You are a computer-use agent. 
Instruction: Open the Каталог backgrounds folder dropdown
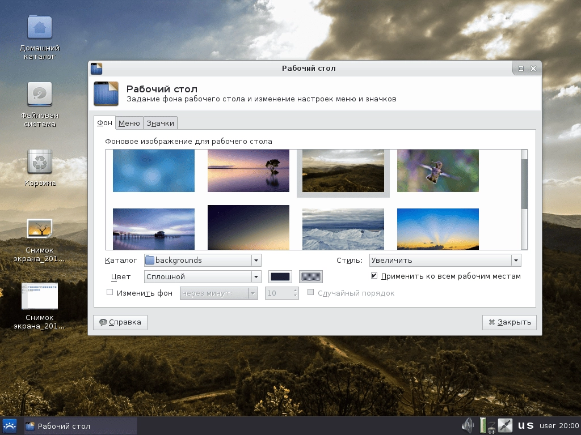click(x=203, y=261)
